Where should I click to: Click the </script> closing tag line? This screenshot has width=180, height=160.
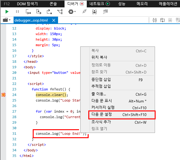(37, 145)
